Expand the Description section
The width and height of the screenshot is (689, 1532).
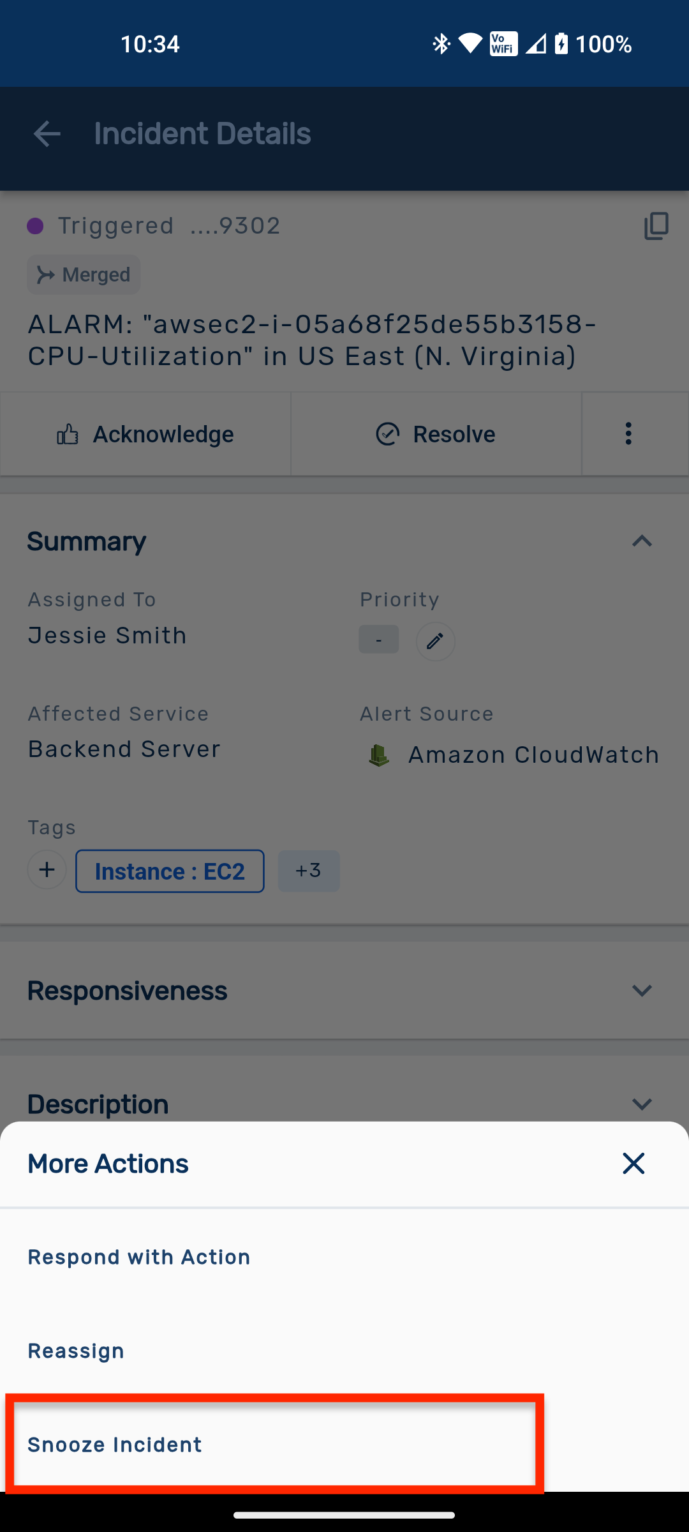tap(641, 1104)
